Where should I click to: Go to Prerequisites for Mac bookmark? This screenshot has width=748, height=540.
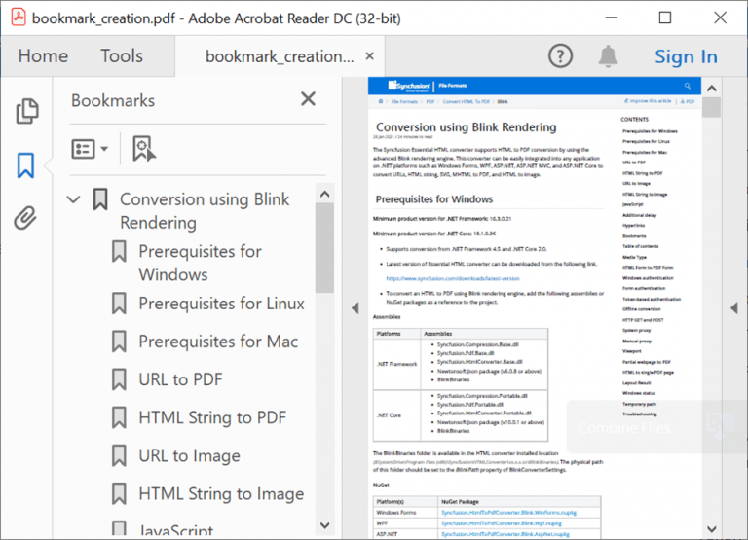coord(218,342)
